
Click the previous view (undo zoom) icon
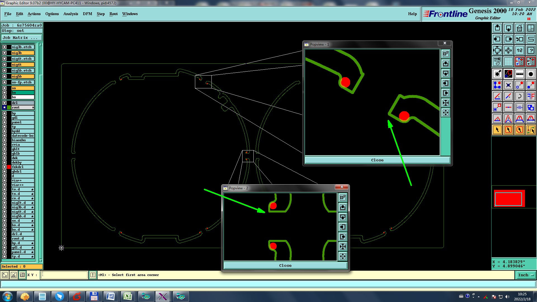click(520, 39)
